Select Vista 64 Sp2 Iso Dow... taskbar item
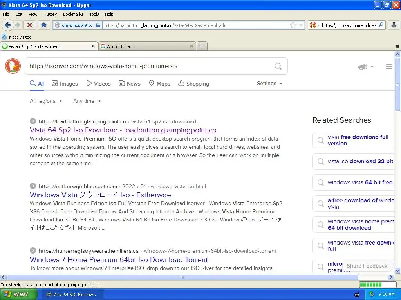 72,295
